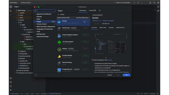Viewport: 169px width, 95px height.
Task: Show the Additional Info tab
Action: point(120,28)
